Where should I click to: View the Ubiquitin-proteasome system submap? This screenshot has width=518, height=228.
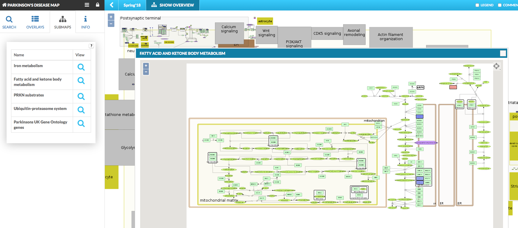(81, 110)
